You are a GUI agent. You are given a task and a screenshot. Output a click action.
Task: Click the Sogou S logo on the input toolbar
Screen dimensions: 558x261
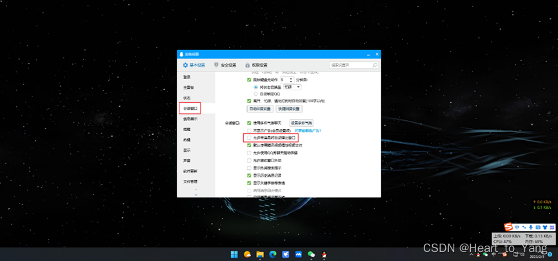508,227
